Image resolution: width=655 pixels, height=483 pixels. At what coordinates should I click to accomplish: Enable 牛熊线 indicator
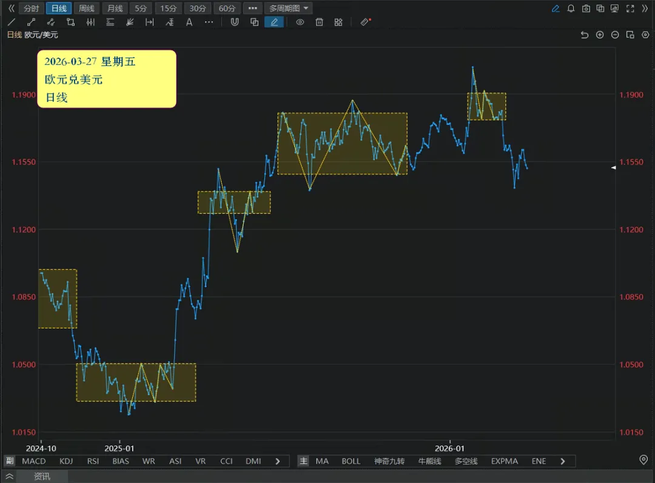click(x=430, y=461)
